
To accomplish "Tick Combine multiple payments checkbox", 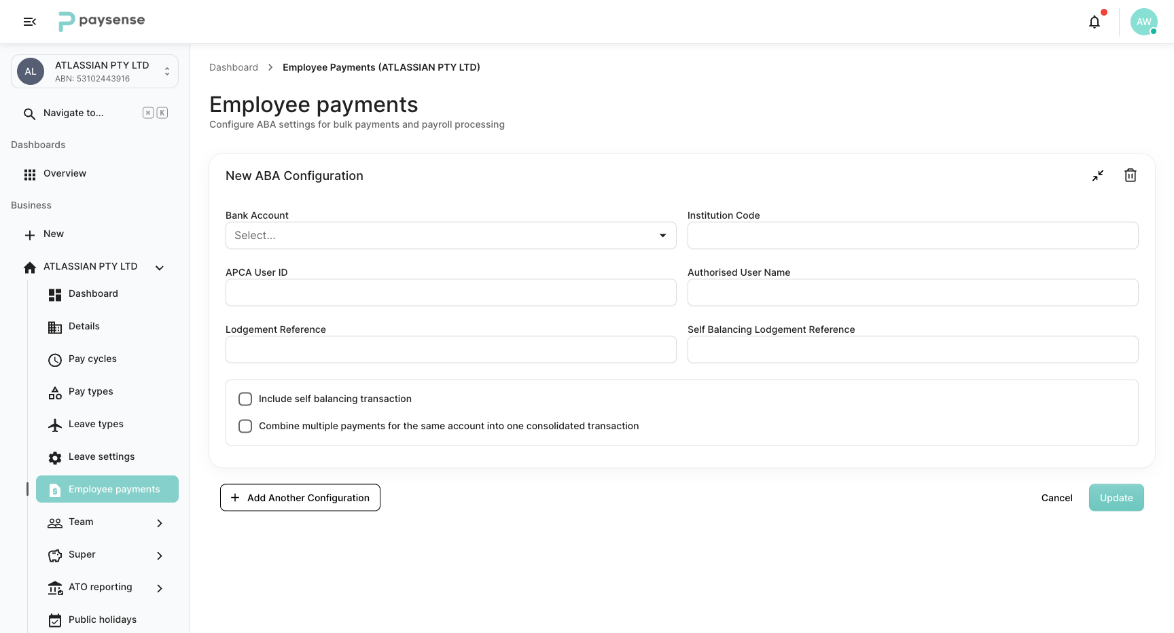I will (x=245, y=426).
